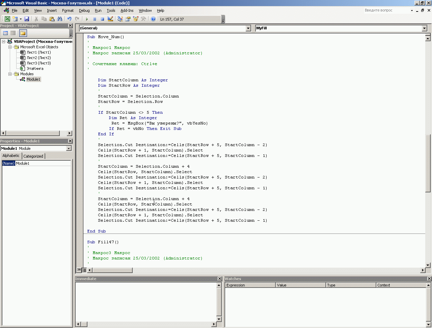Click the View Code icon in Project panel

(5, 33)
